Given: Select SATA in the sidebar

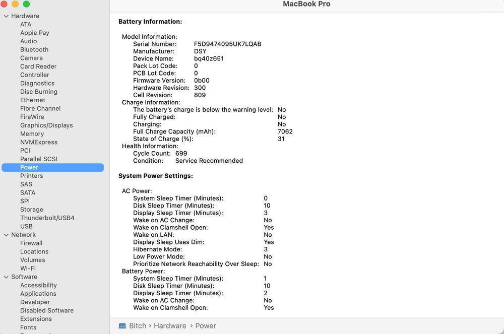Looking at the screenshot, I should [x=28, y=192].
